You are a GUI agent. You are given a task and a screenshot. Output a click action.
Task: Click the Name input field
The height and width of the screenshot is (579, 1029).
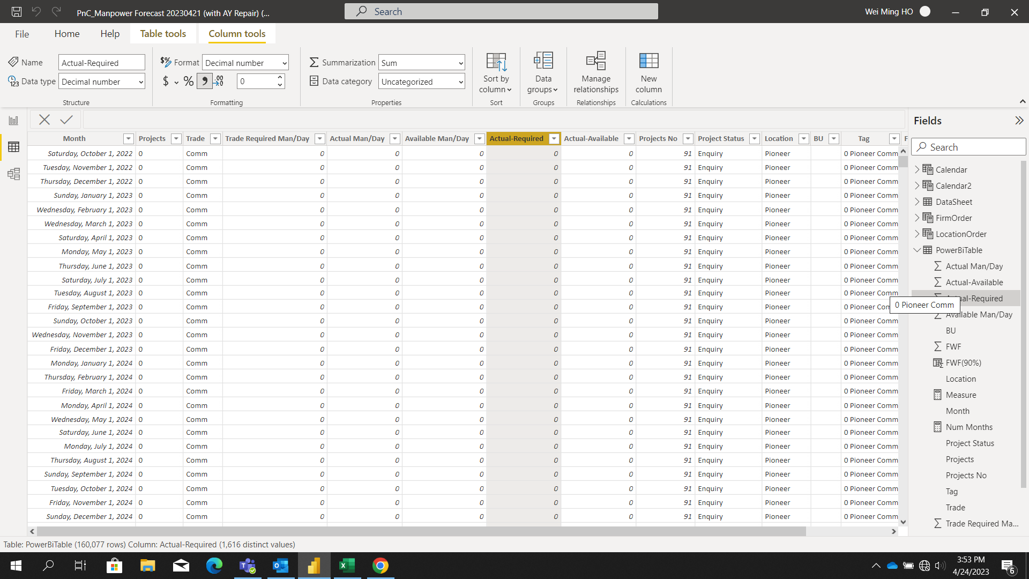click(102, 63)
